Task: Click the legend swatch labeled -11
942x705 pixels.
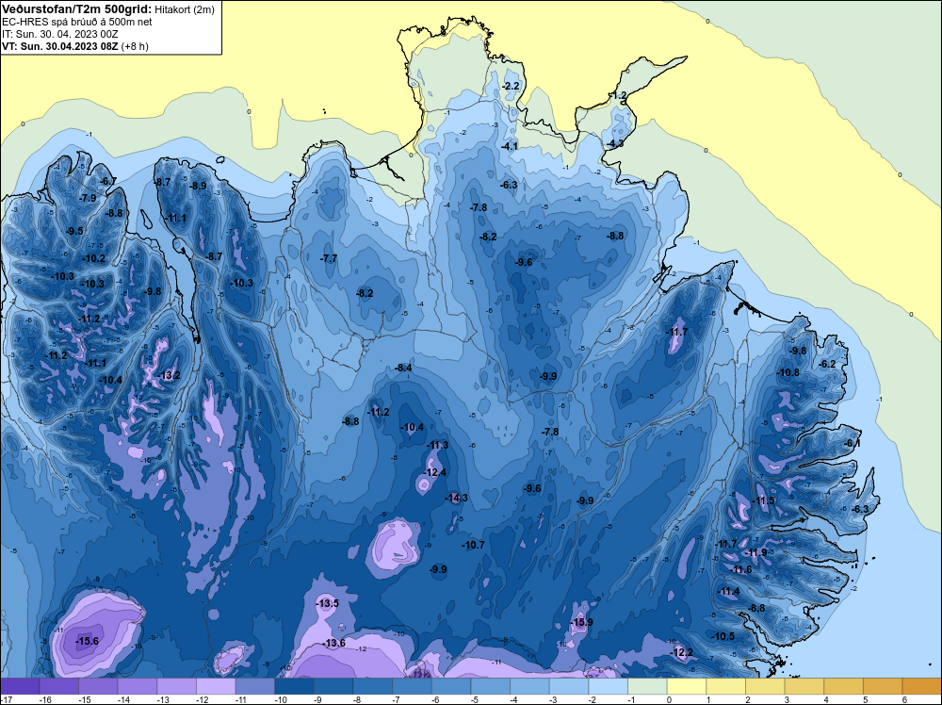Action: pos(254,686)
